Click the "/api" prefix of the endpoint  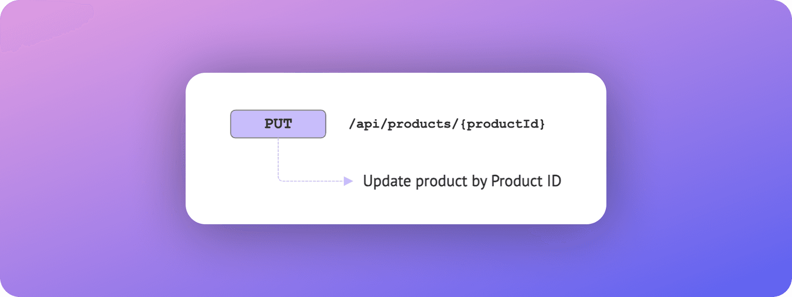point(365,125)
